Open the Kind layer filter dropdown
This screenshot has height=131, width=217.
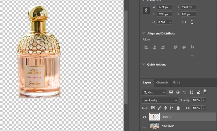click(154, 93)
